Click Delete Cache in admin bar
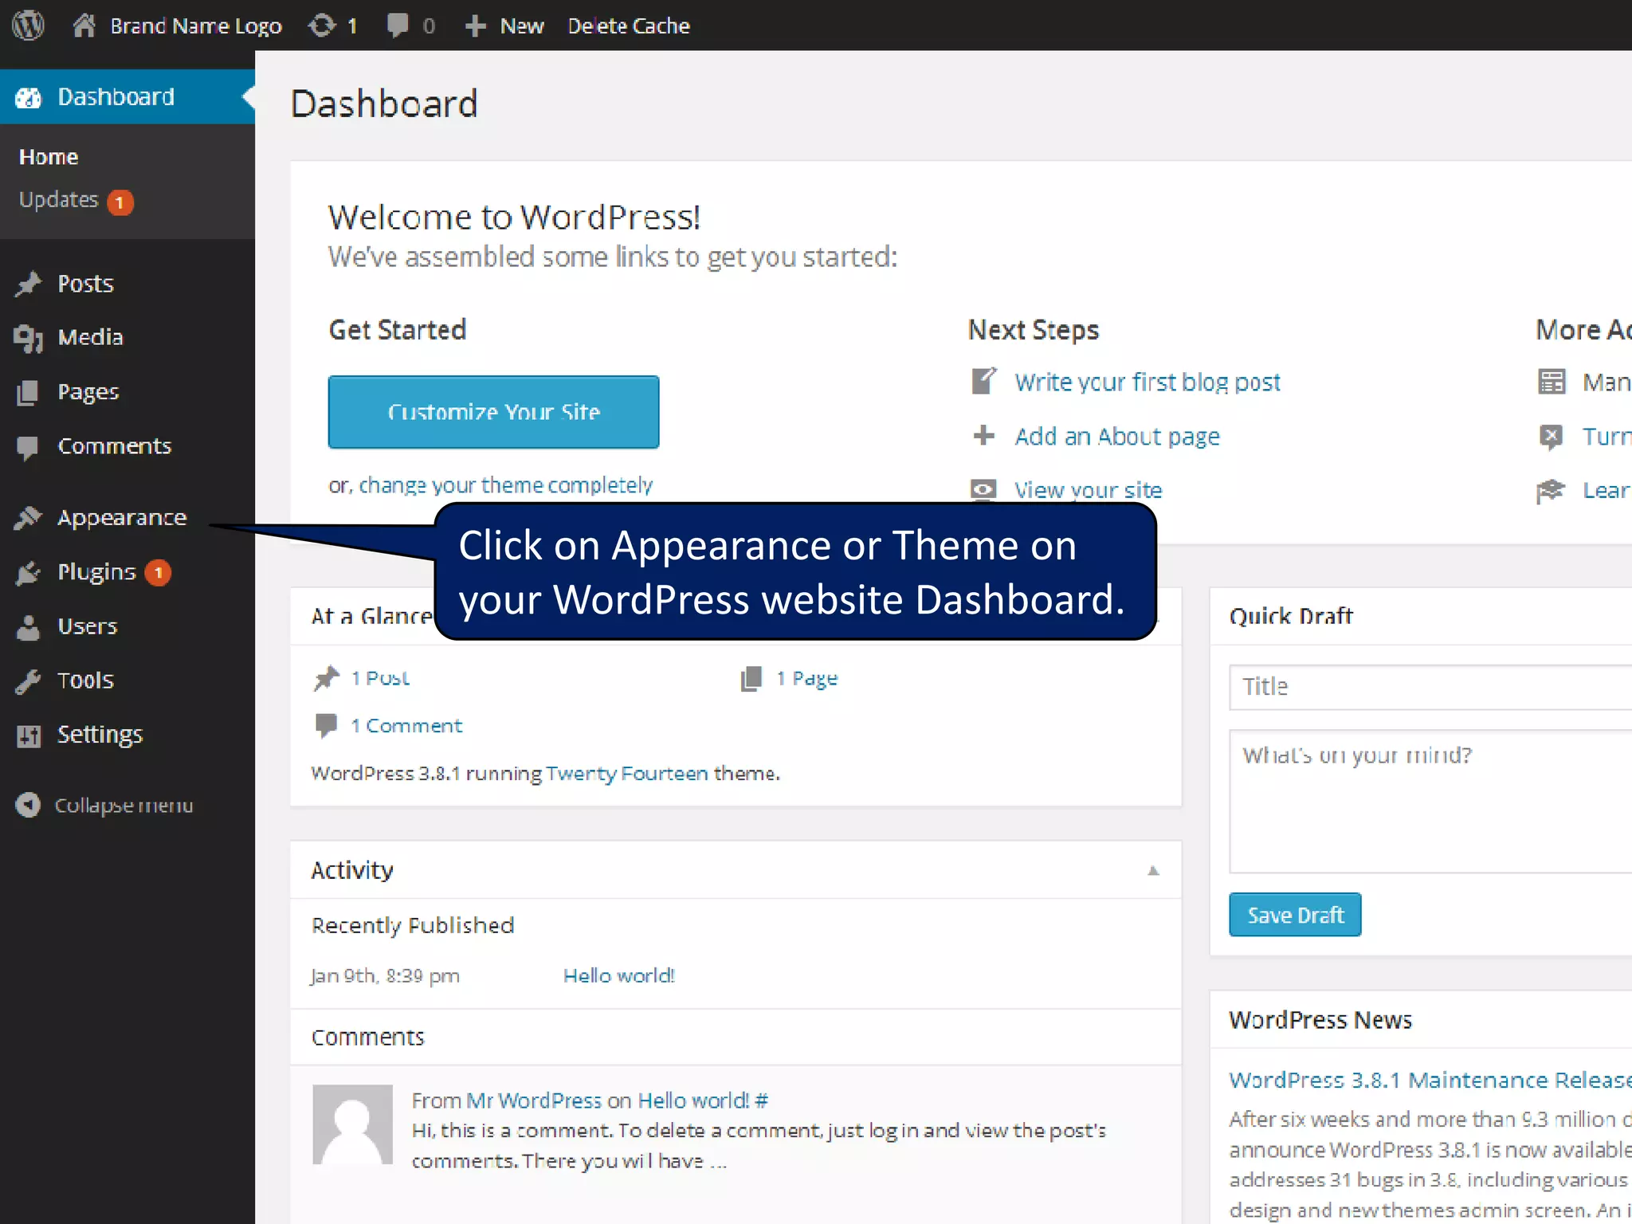This screenshot has width=1632, height=1224. (629, 26)
